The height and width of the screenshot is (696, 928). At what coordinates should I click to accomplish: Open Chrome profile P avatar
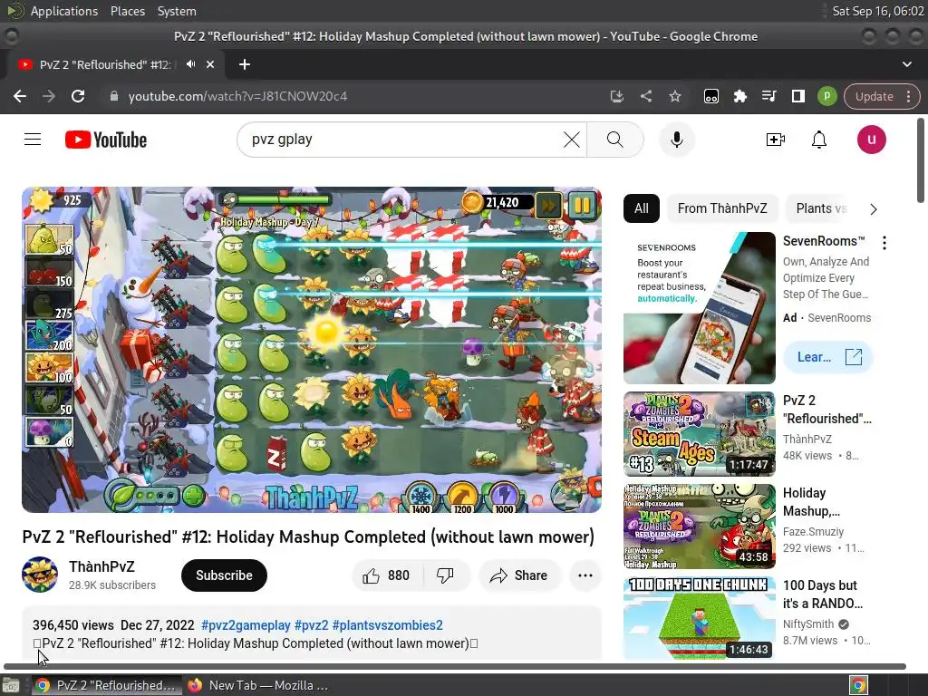tap(826, 96)
